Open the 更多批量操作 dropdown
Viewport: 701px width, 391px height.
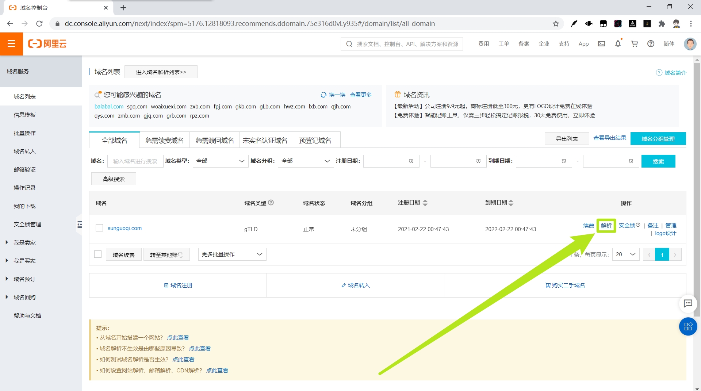click(x=231, y=254)
